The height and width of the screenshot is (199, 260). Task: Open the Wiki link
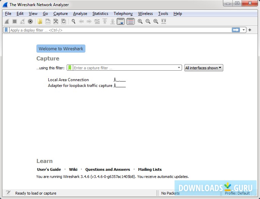point(73,169)
